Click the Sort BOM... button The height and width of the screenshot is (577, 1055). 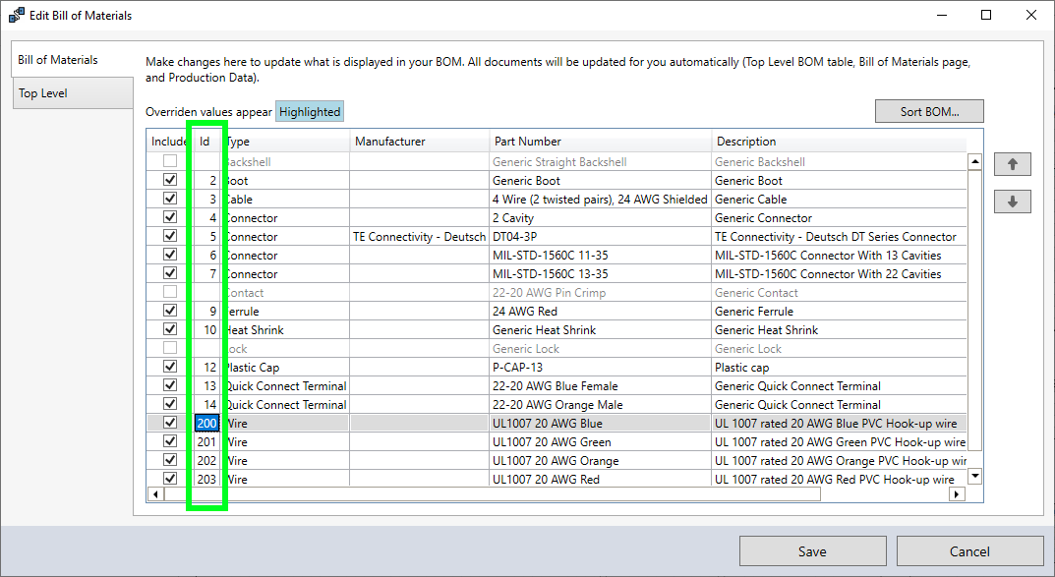(929, 112)
